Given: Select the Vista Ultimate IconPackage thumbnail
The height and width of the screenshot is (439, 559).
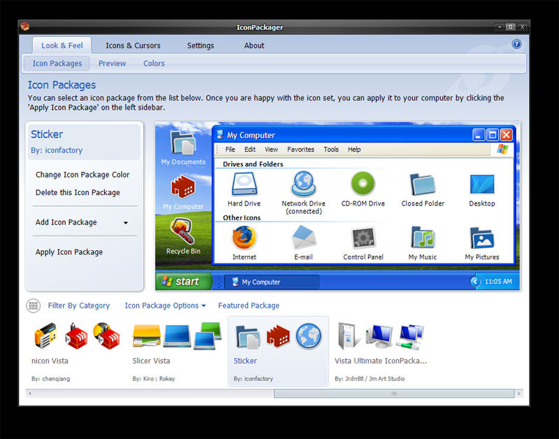Looking at the screenshot, I should pyautogui.click(x=381, y=337).
